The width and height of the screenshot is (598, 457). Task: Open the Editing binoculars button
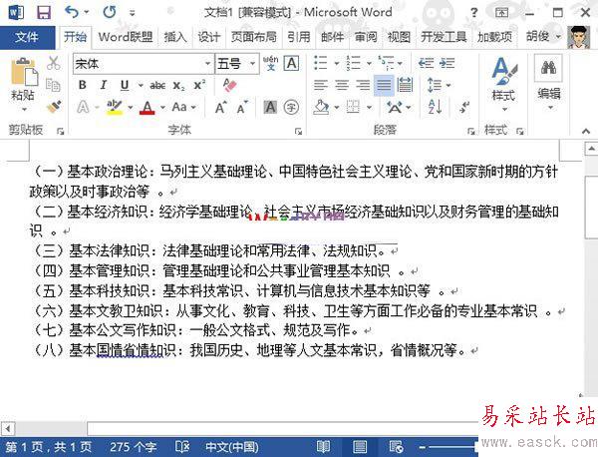click(548, 82)
